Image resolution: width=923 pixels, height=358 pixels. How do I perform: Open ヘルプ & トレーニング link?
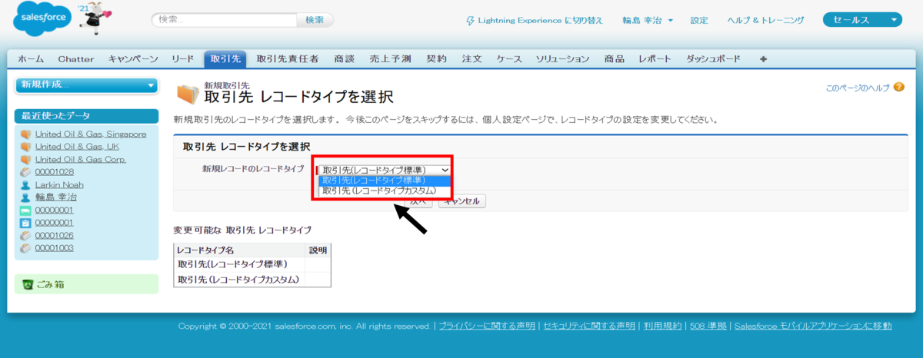pyautogui.click(x=765, y=21)
